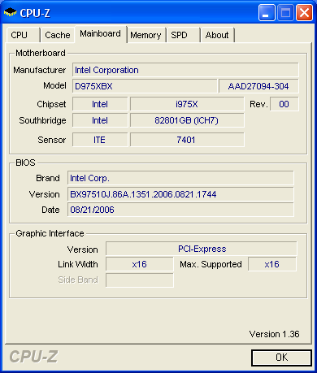Minimize the CPU-Z window
The height and width of the screenshot is (373, 317).
pyautogui.click(x=267, y=12)
